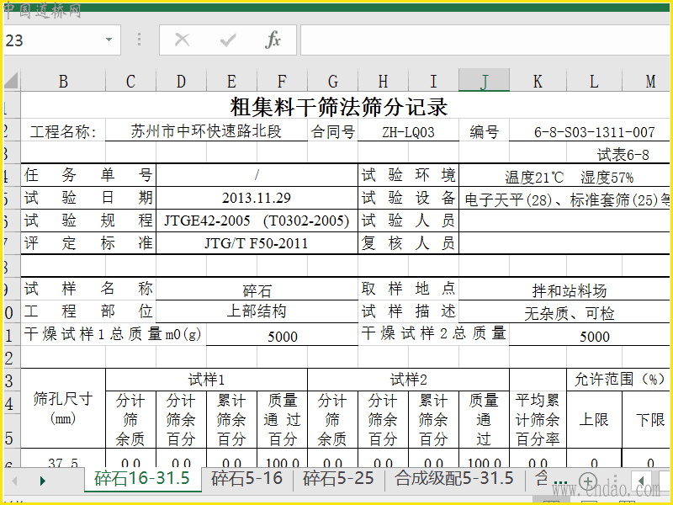Select the 合成级配5-31.5 sheet tab

point(454,479)
